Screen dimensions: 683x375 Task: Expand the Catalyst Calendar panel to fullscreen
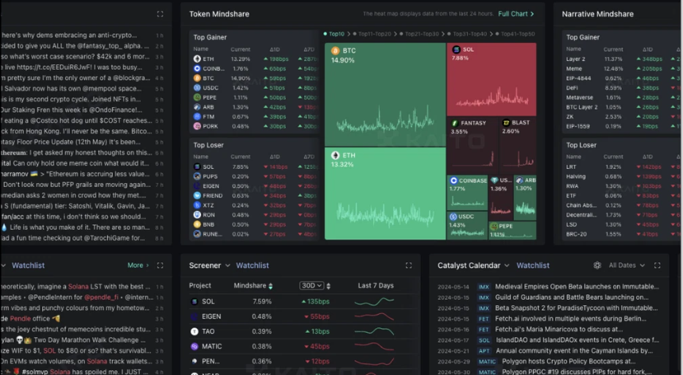pos(658,266)
